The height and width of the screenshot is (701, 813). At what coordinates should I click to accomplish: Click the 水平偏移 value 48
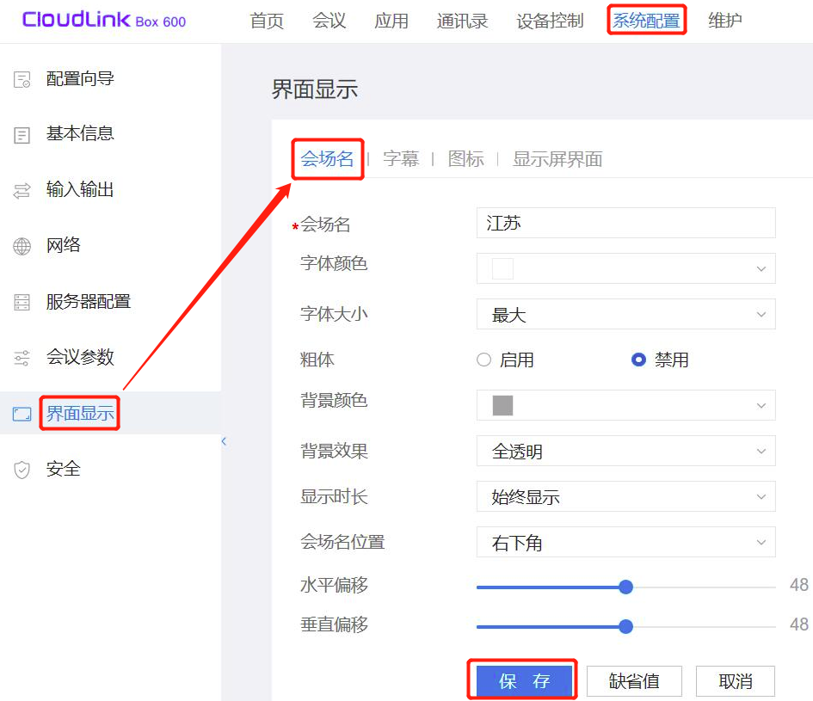(x=799, y=585)
